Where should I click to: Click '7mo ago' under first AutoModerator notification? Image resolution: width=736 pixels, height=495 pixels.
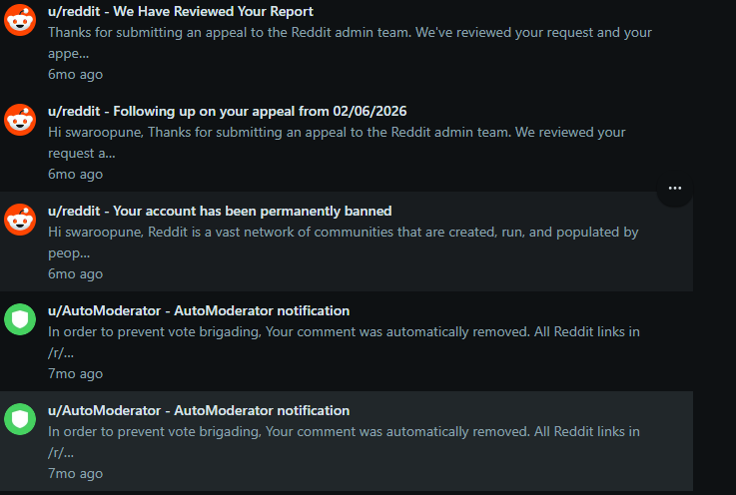[75, 374]
